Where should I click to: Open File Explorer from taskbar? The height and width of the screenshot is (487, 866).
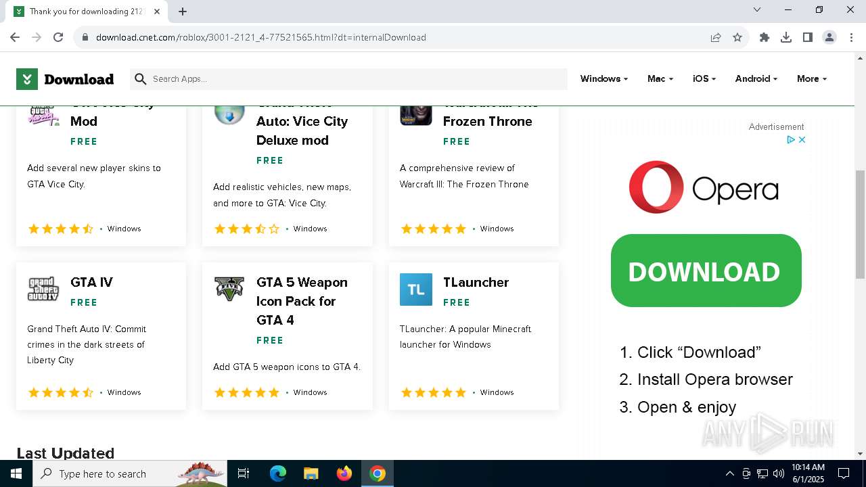(x=311, y=473)
